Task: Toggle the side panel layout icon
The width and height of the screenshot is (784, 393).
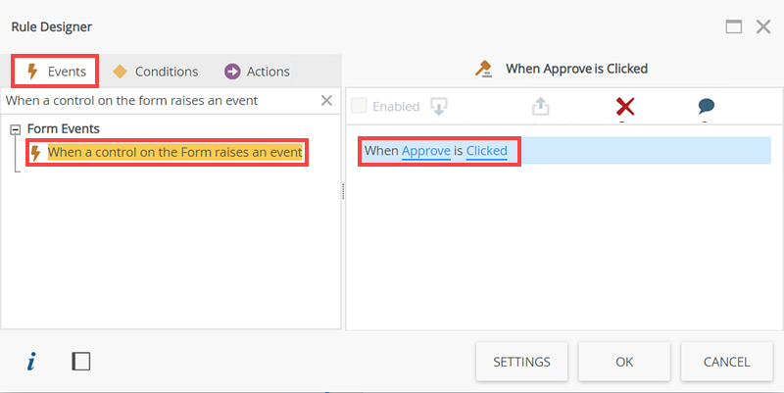Action: (81, 362)
